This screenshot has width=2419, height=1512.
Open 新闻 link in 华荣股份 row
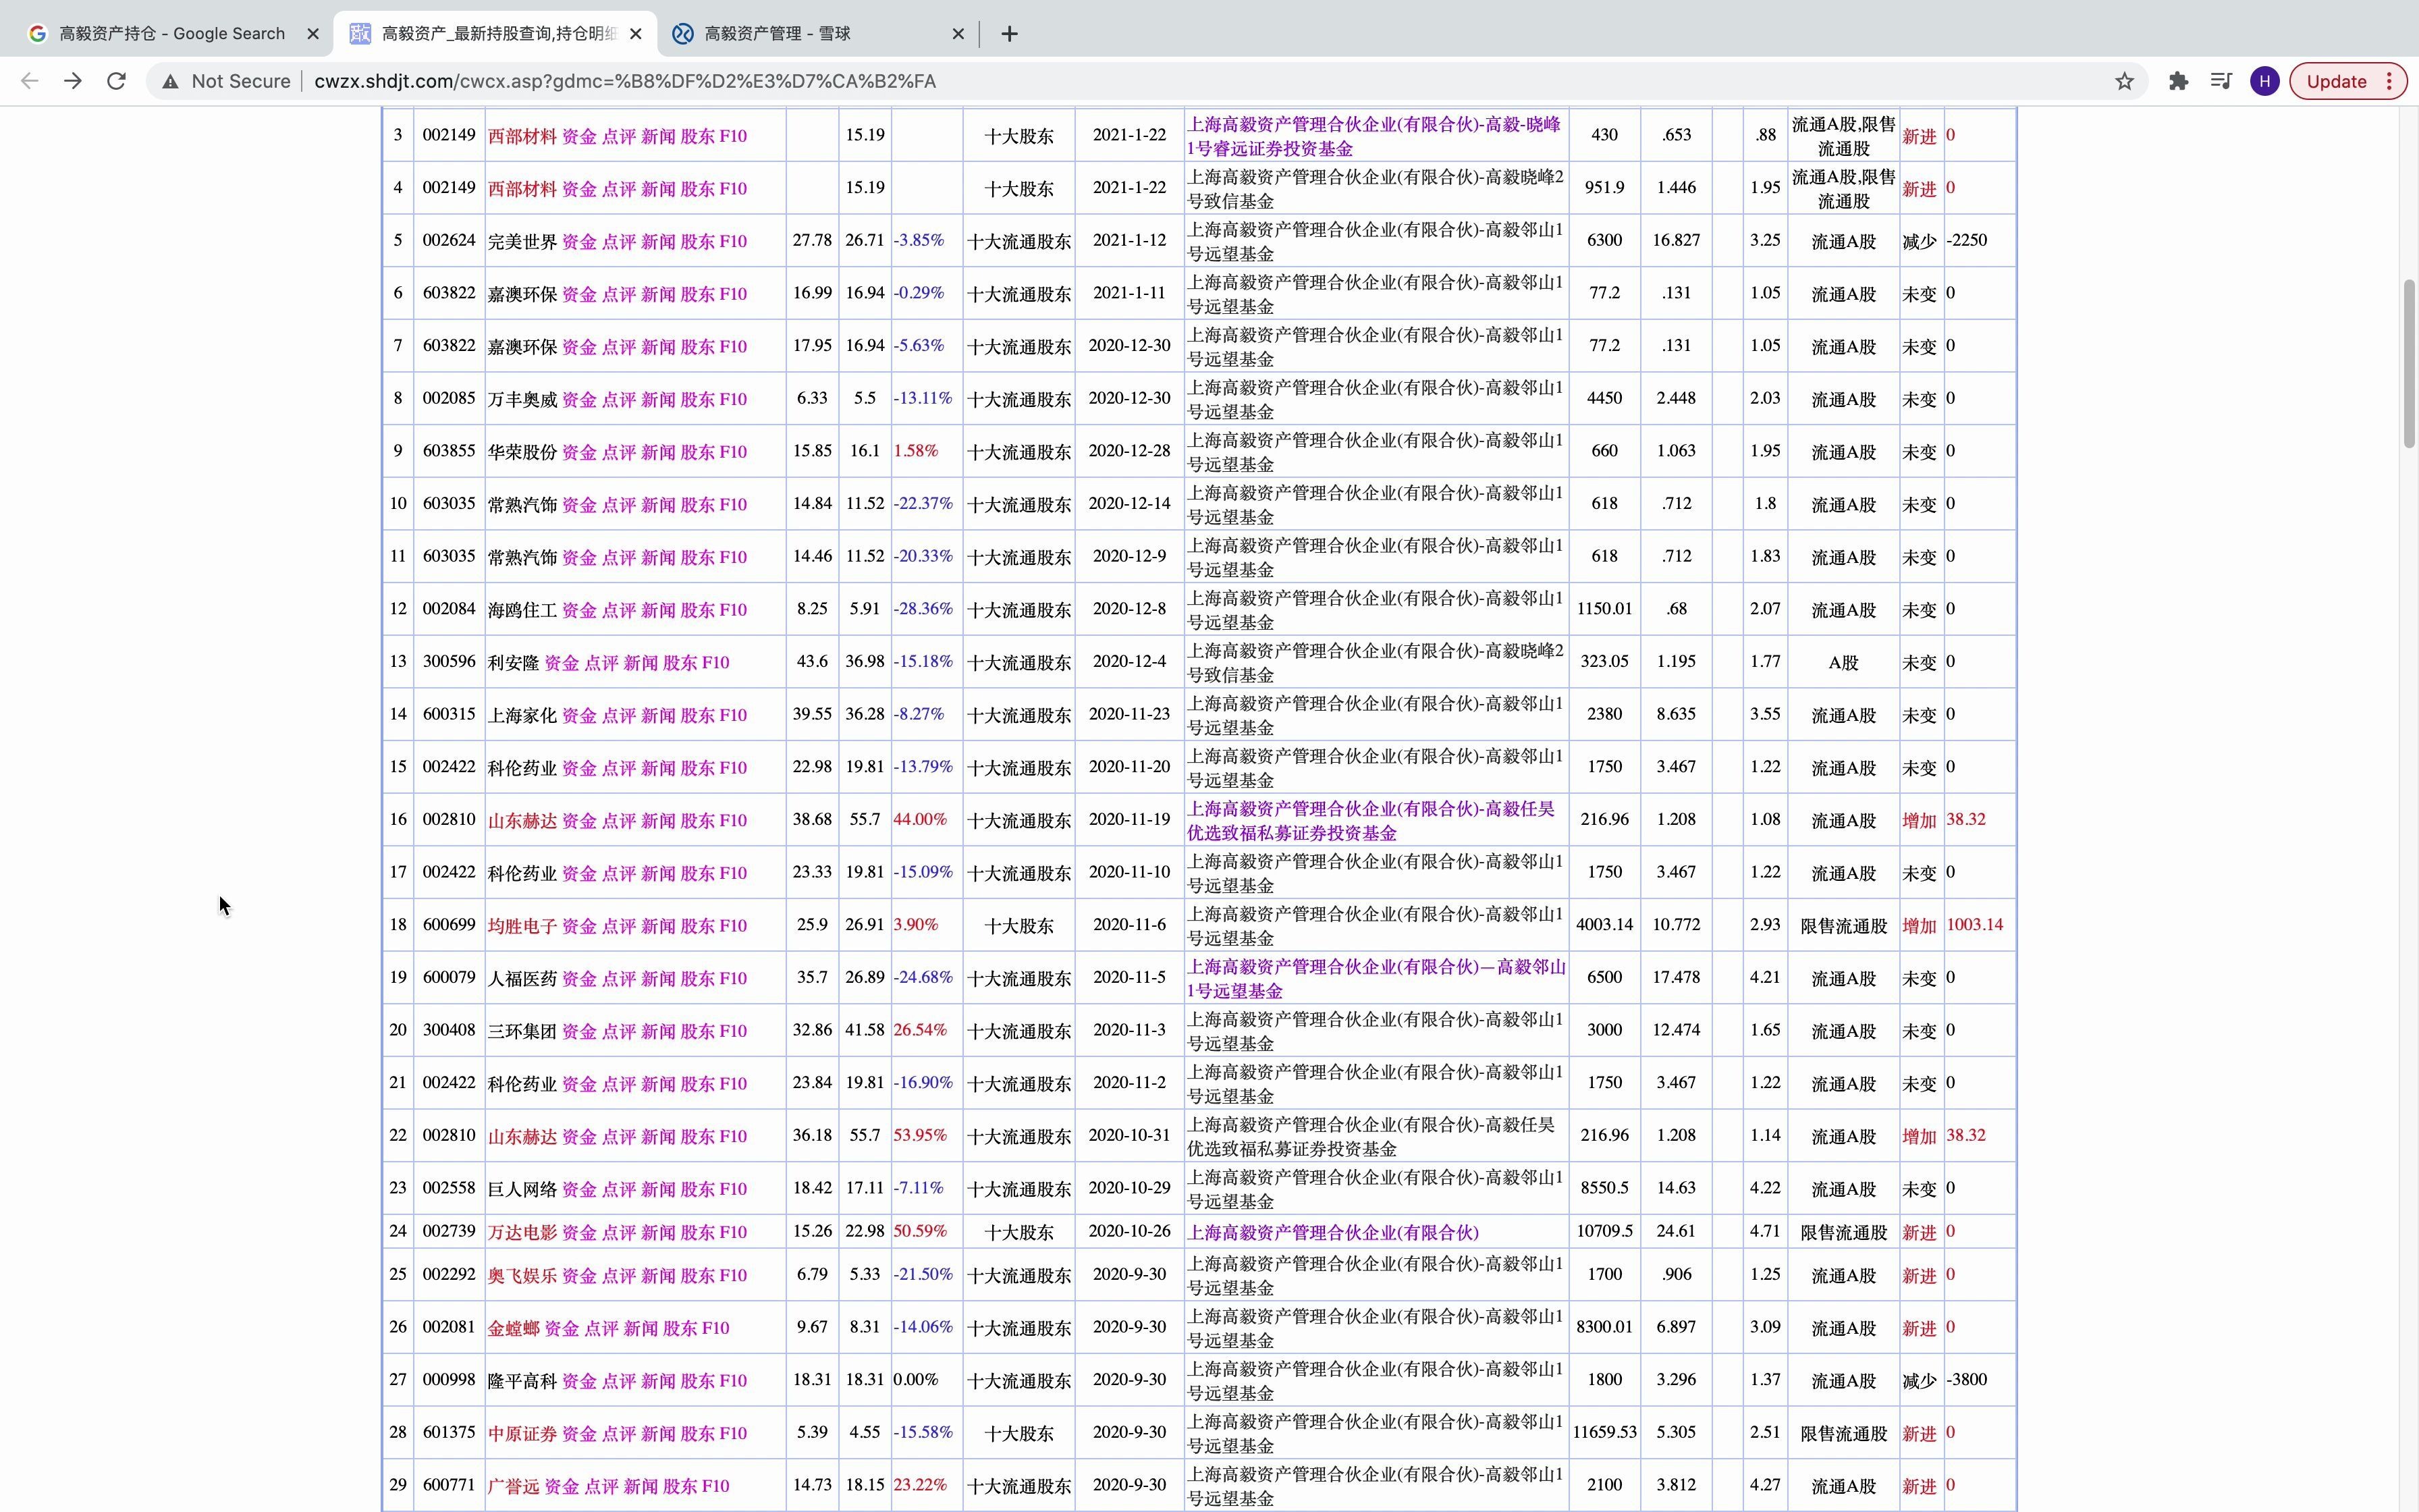click(657, 452)
